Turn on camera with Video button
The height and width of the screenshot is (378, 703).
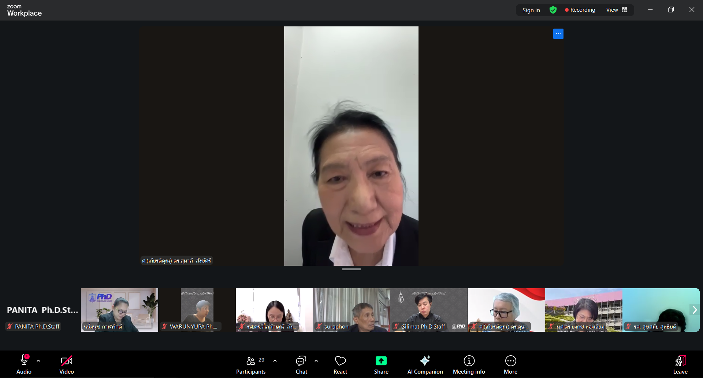click(x=67, y=365)
